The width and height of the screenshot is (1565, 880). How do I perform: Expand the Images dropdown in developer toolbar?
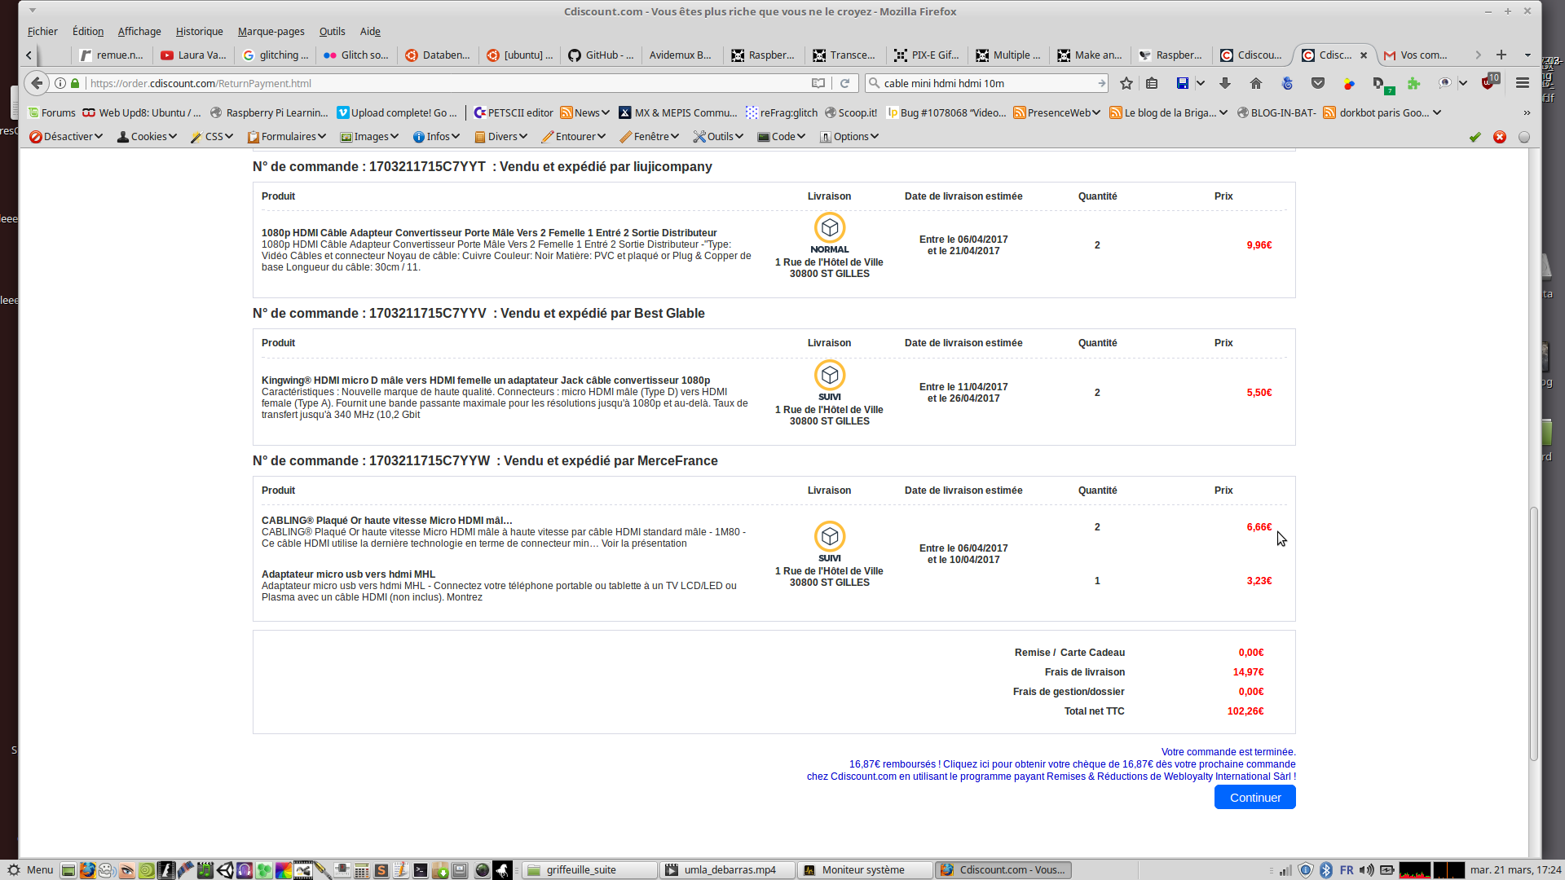[x=369, y=137]
